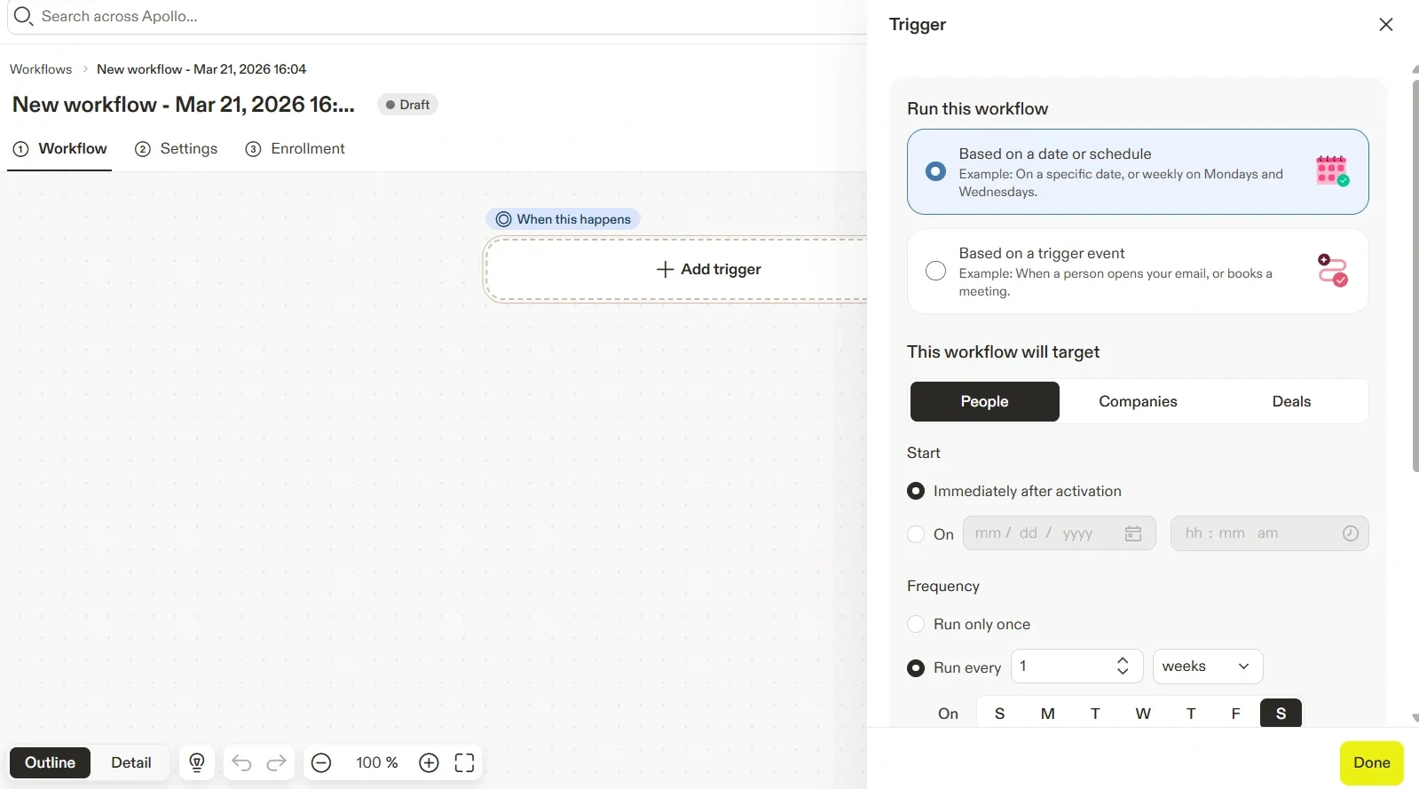Select the On specific date radio

click(x=916, y=534)
